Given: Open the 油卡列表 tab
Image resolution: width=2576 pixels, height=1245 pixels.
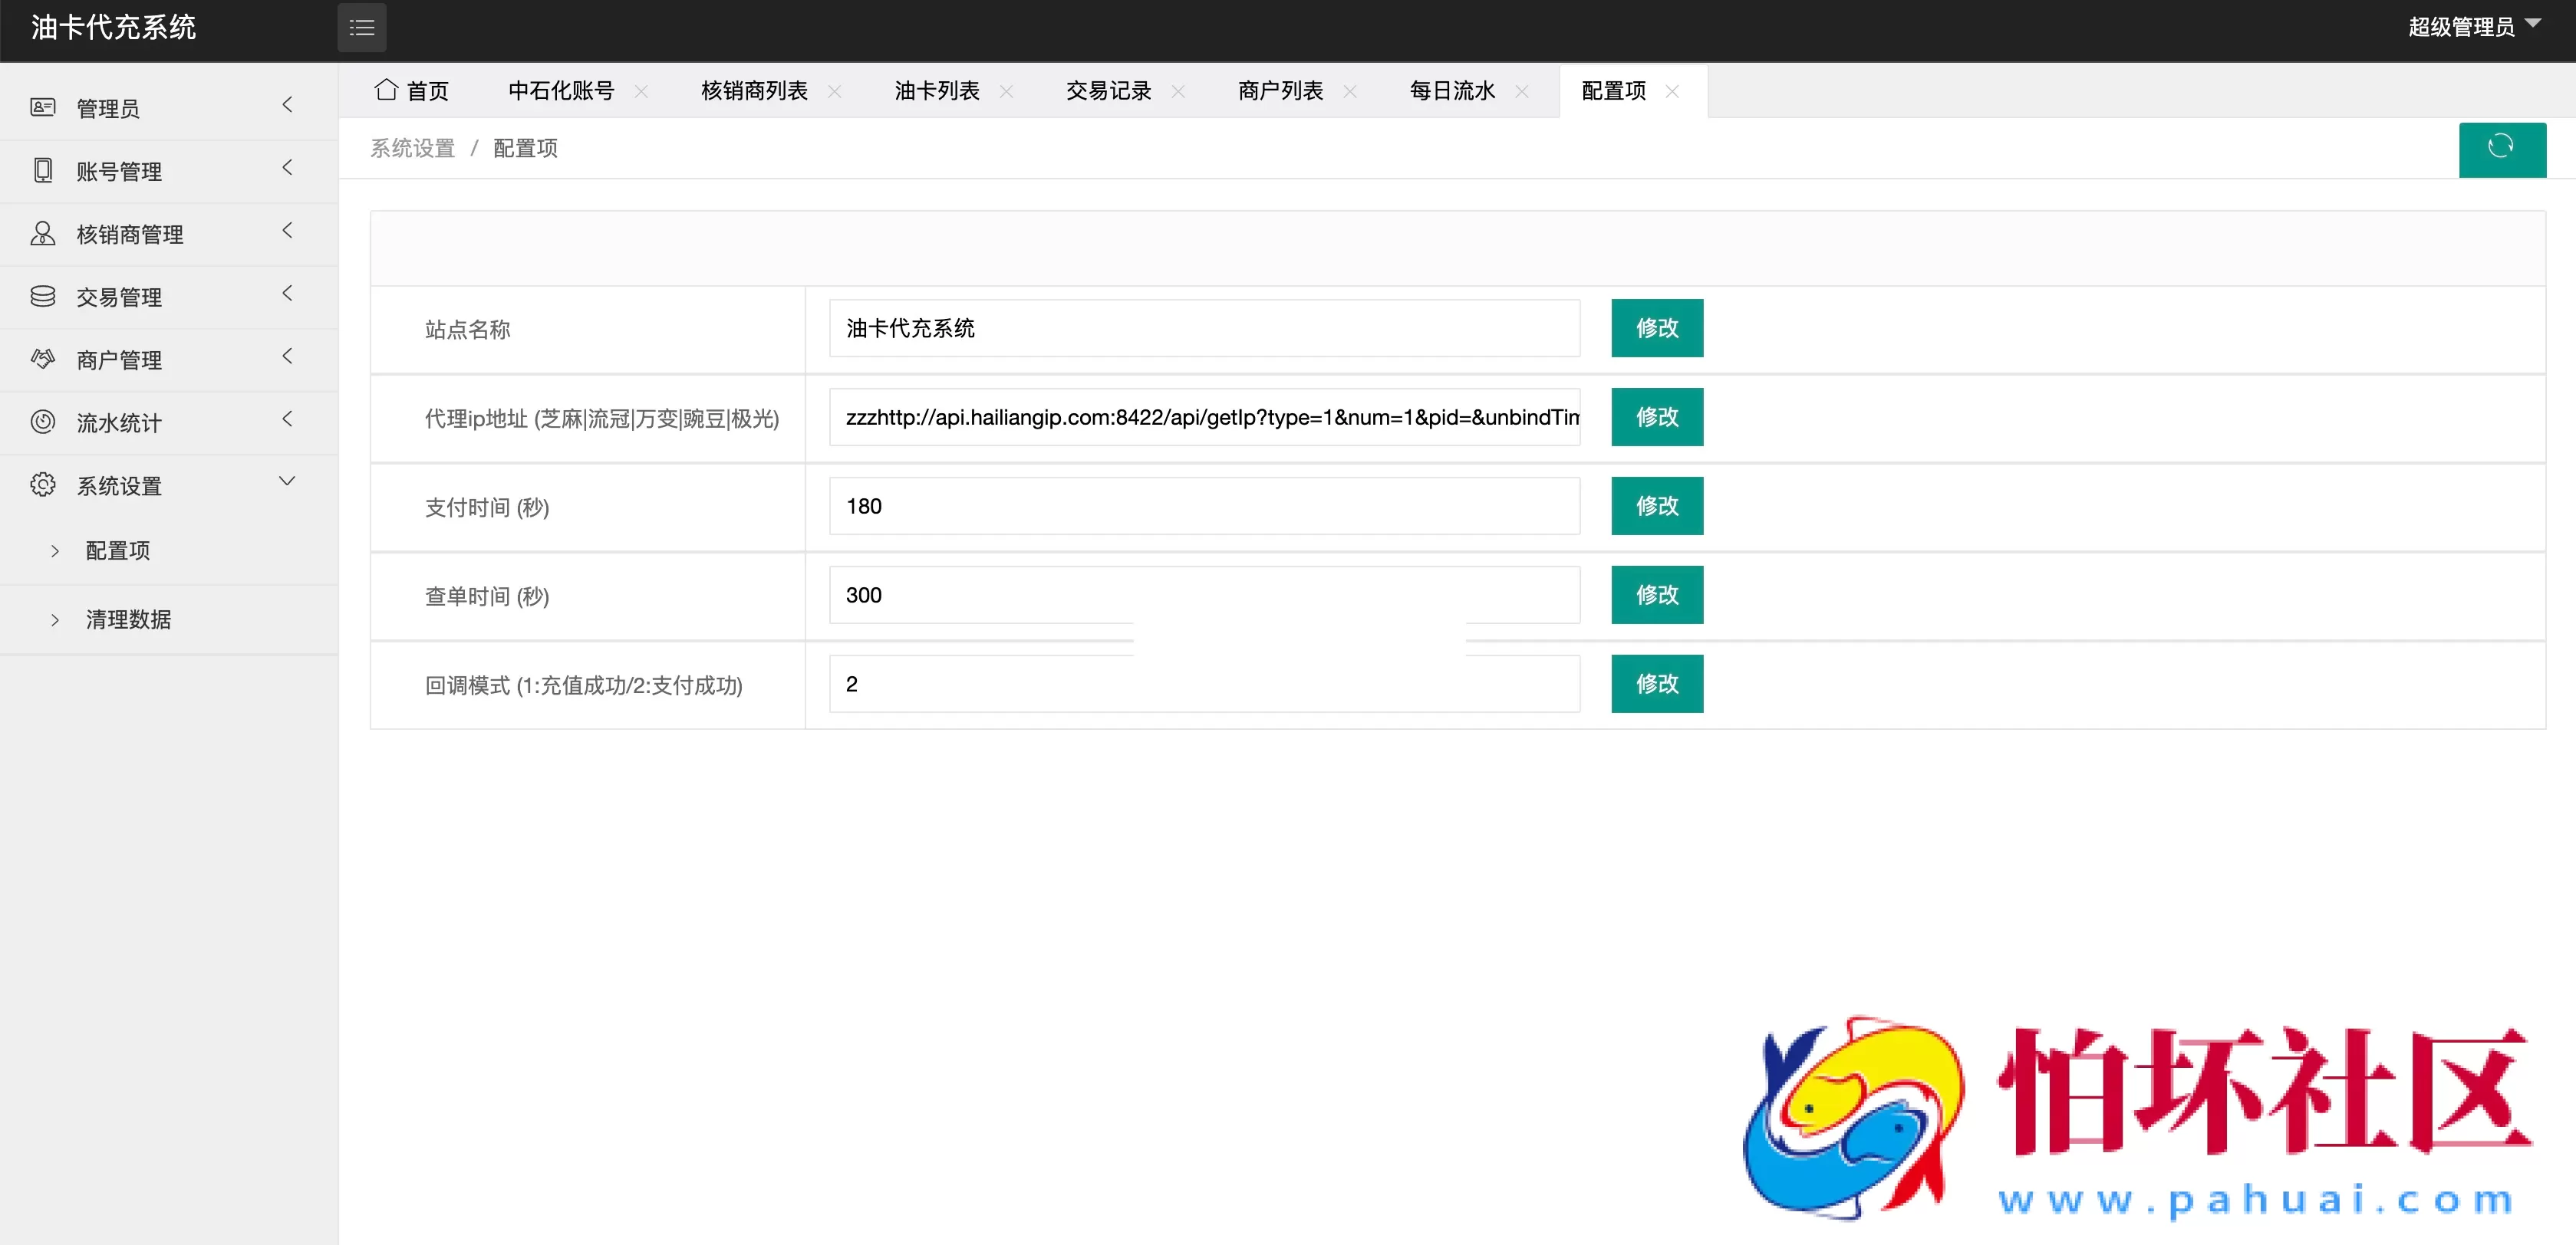Looking at the screenshot, I should pyautogui.click(x=936, y=90).
